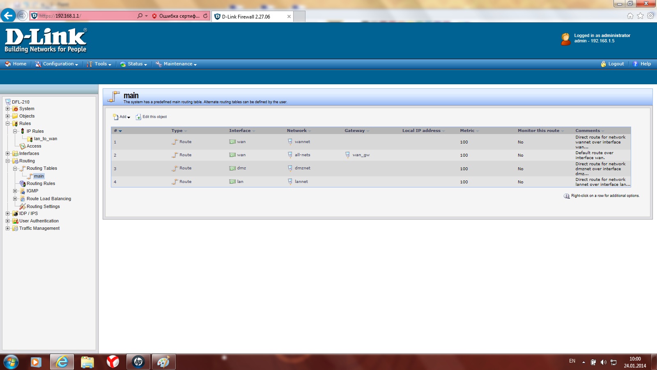
Task: Click the dmznet network cell
Action: point(299,168)
